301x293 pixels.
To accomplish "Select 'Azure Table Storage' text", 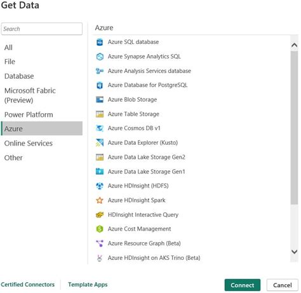I will (133, 114).
